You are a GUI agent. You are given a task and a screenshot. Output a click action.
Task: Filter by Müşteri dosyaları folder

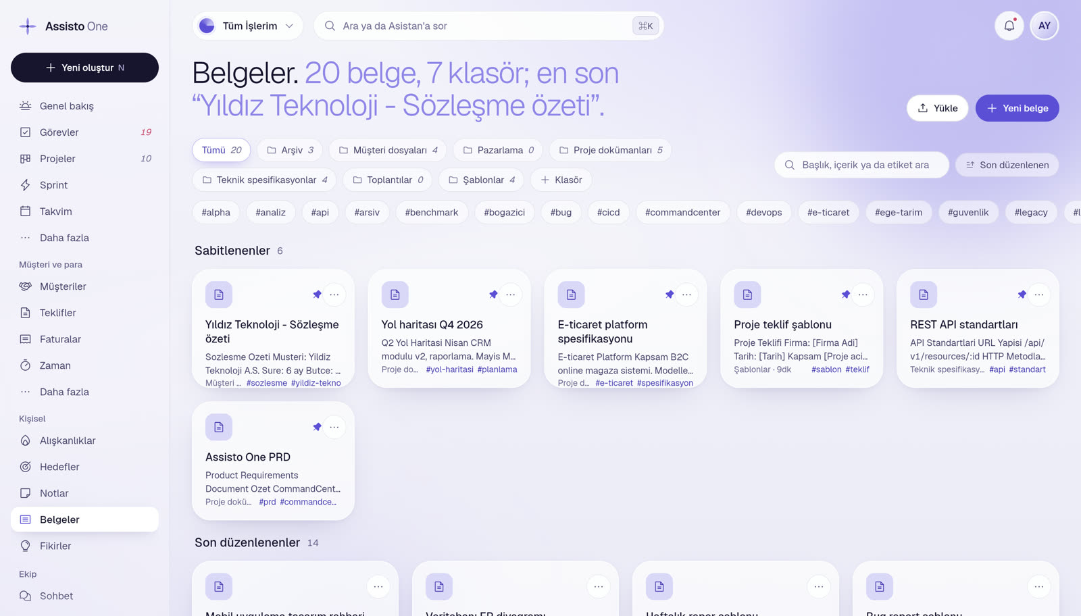[388, 150]
